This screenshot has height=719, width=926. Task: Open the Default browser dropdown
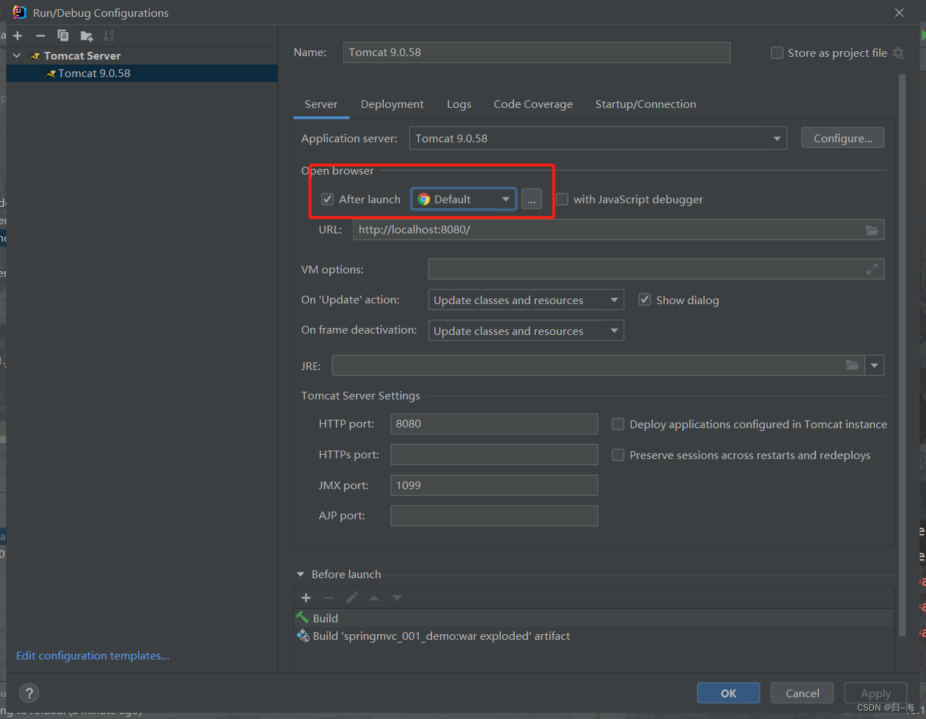point(464,199)
